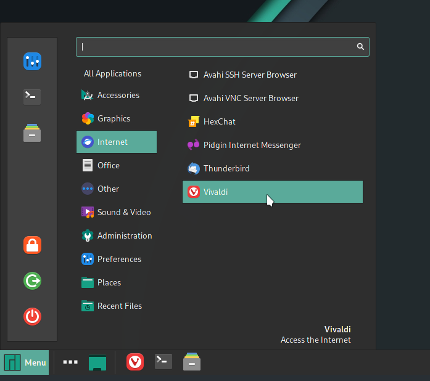This screenshot has height=381, width=430.
Task: Show All Applications list
Action: point(113,73)
